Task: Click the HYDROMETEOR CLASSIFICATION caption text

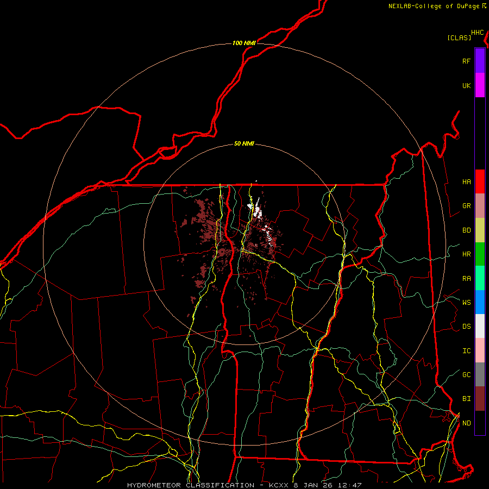Action: click(x=191, y=485)
